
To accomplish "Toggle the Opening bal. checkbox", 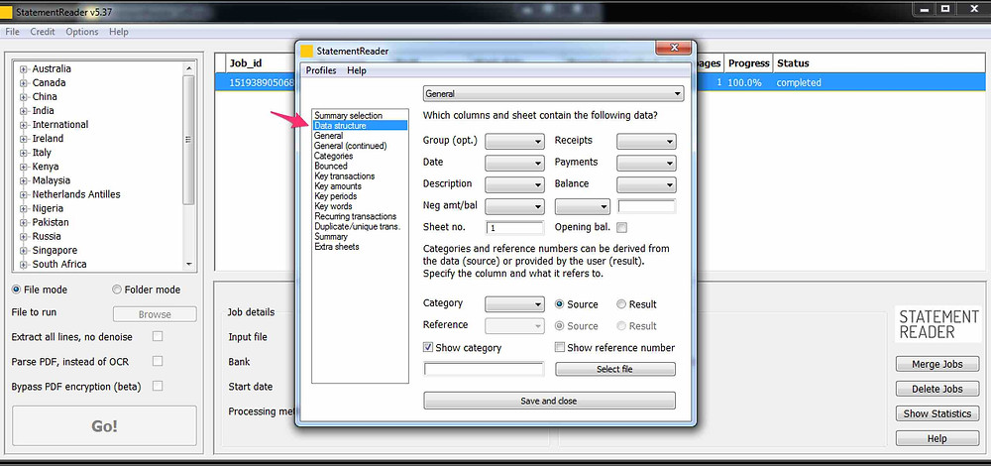I will pos(622,227).
